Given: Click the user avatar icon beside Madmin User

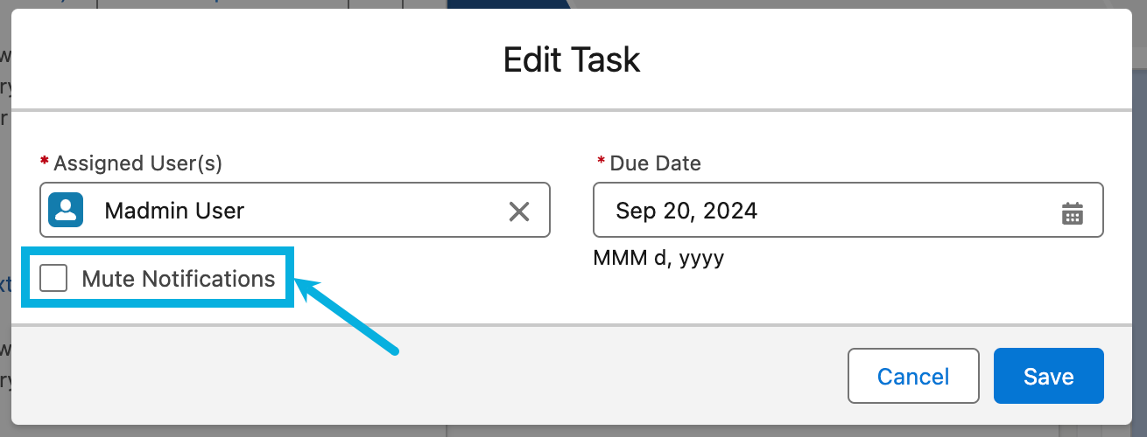Looking at the screenshot, I should pyautogui.click(x=66, y=210).
